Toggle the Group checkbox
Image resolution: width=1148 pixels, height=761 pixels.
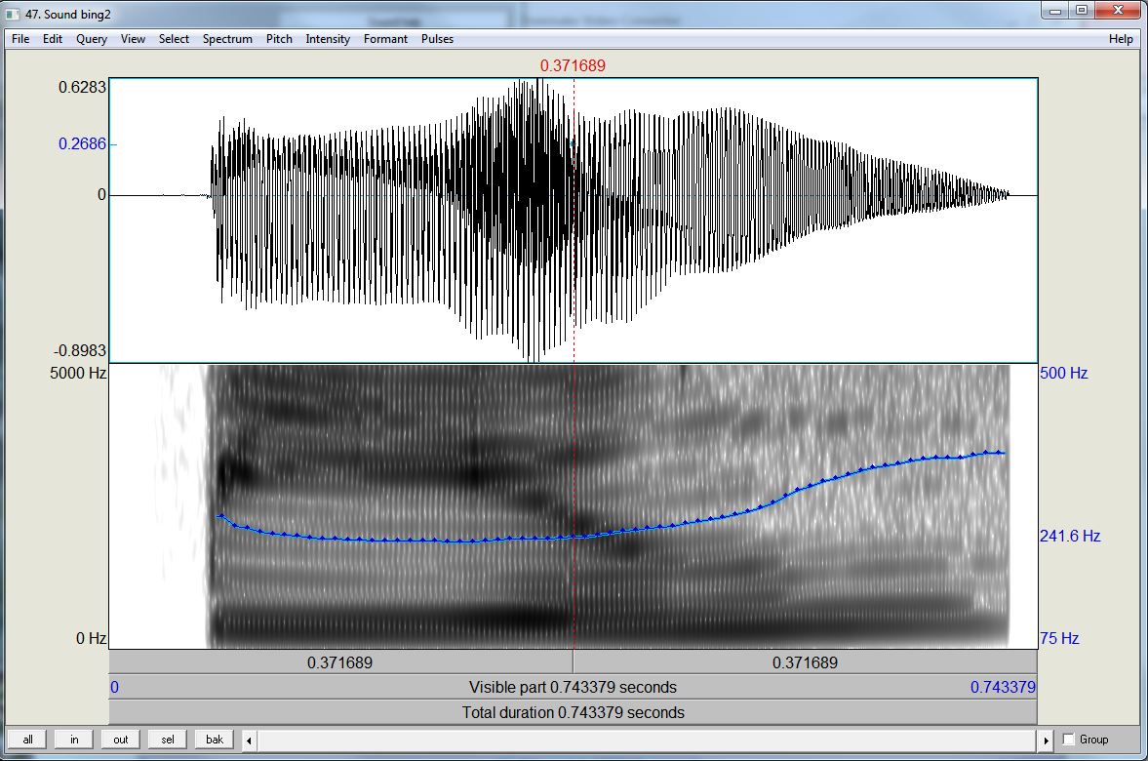[x=1069, y=740]
